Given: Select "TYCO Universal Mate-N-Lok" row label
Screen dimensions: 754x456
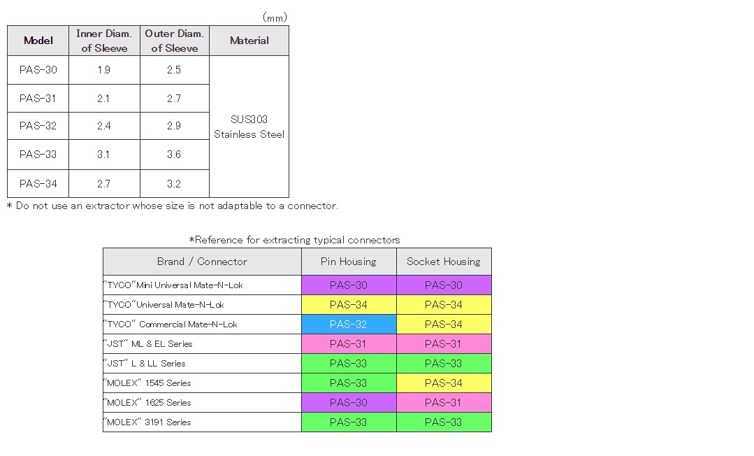Looking at the screenshot, I should tap(202, 305).
